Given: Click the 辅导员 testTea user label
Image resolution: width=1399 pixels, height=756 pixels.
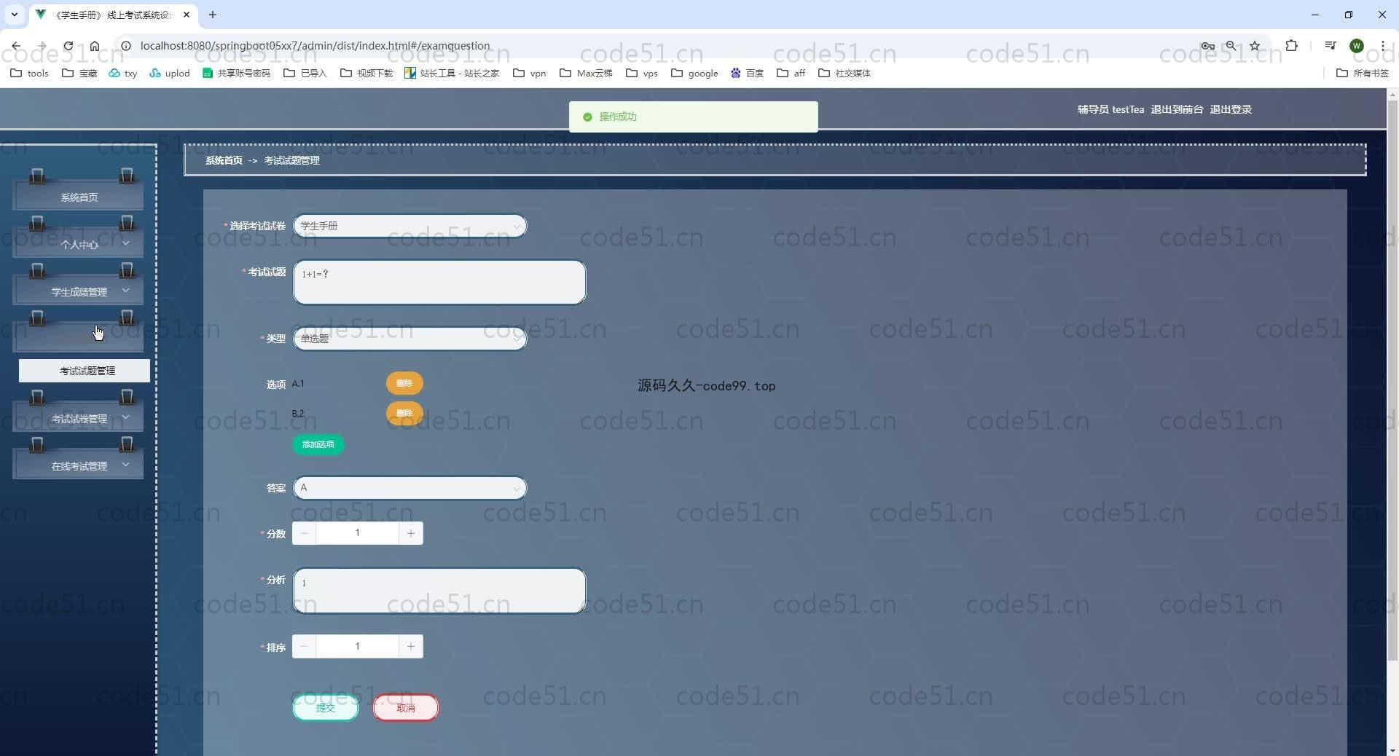Looking at the screenshot, I should click(1110, 109).
